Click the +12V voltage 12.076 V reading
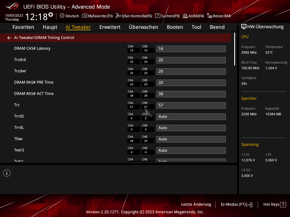 point(248,160)
